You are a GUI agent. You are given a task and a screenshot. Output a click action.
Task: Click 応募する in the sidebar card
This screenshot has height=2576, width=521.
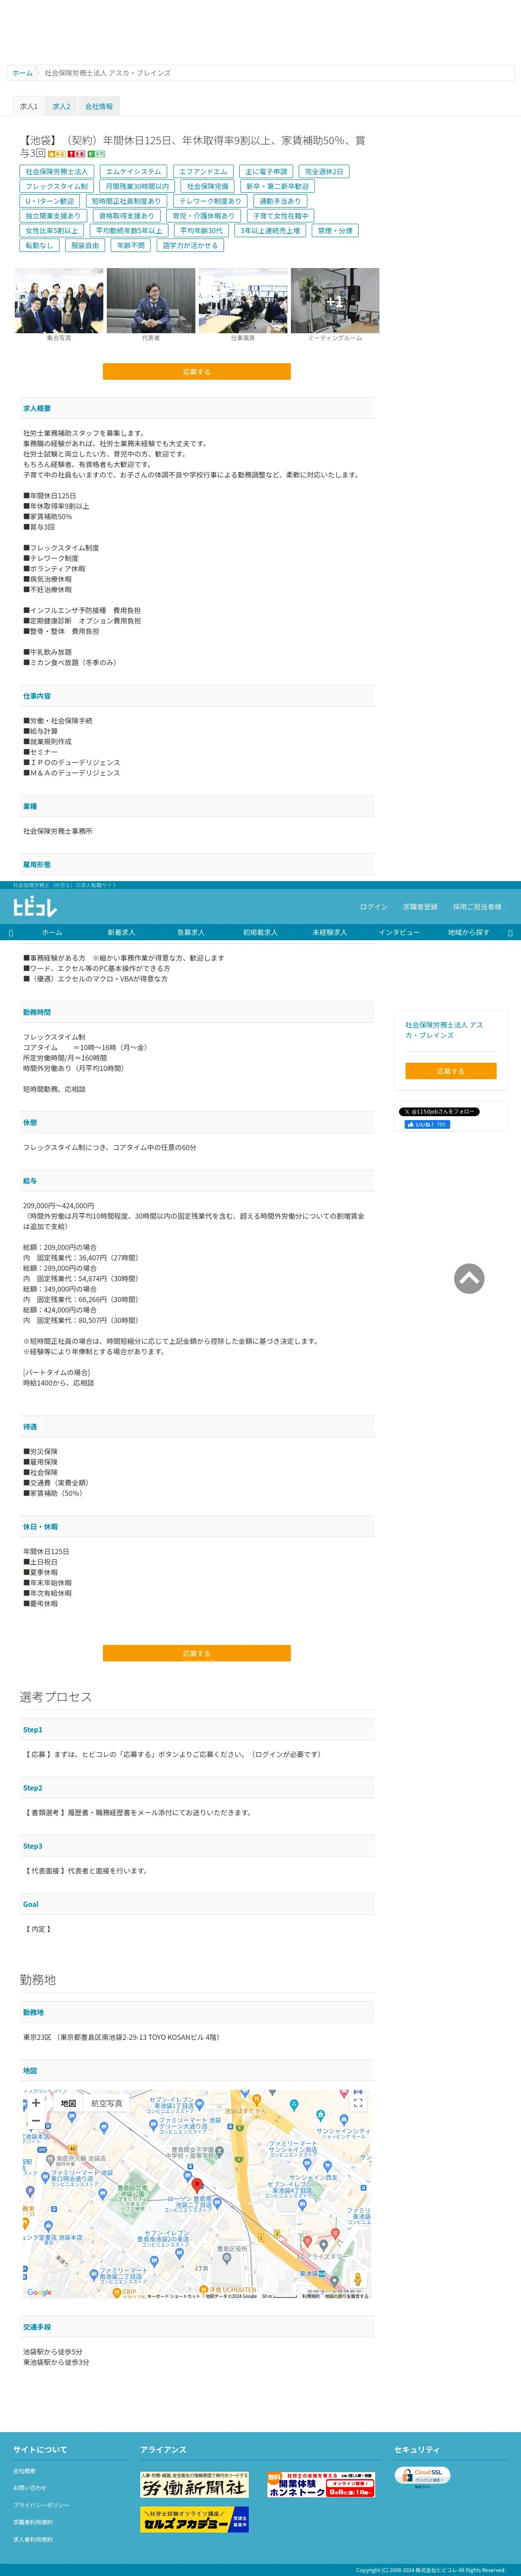451,1071
